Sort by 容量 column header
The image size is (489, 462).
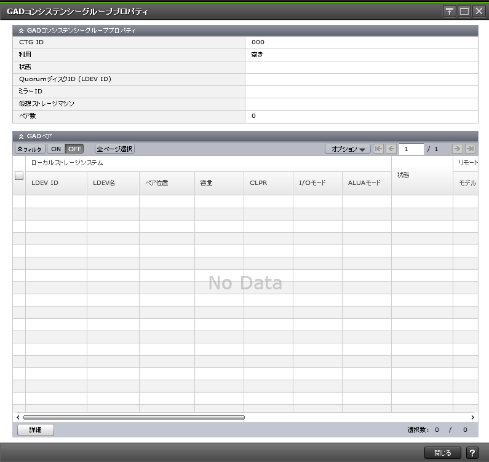(219, 183)
